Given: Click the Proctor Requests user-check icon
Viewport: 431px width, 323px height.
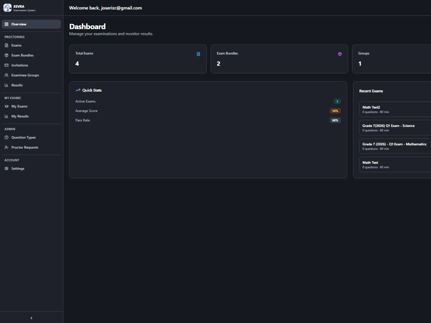Looking at the screenshot, I should [x=6, y=147].
